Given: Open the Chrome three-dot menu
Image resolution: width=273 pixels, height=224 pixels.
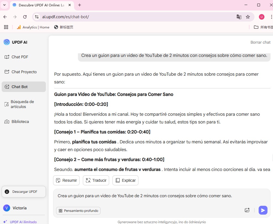Looking at the screenshot, I should [x=271, y=17].
